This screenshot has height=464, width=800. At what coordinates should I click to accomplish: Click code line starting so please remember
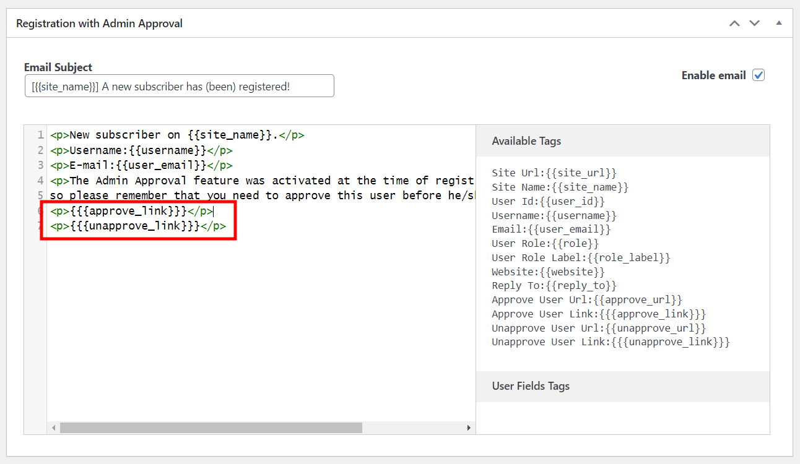click(x=262, y=195)
